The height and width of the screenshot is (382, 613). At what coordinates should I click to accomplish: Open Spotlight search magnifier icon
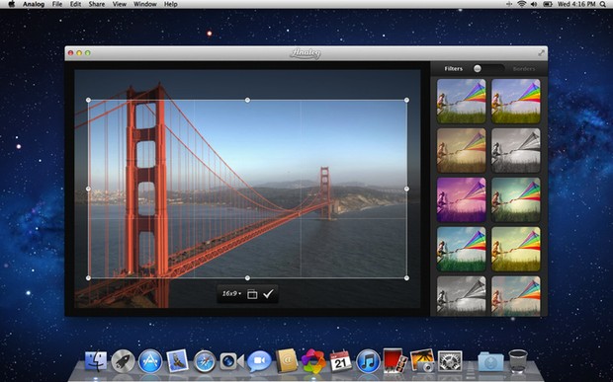pyautogui.click(x=602, y=4)
